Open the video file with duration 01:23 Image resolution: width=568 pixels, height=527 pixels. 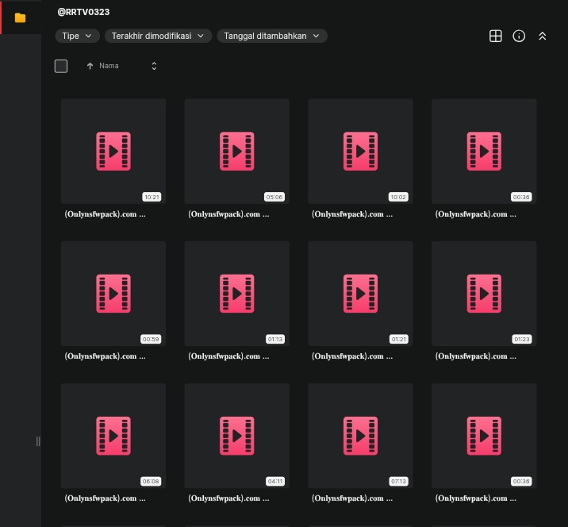pos(484,294)
